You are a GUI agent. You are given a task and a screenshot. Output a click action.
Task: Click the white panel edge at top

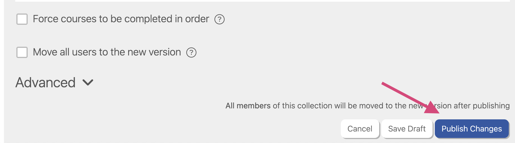coord(254,1)
